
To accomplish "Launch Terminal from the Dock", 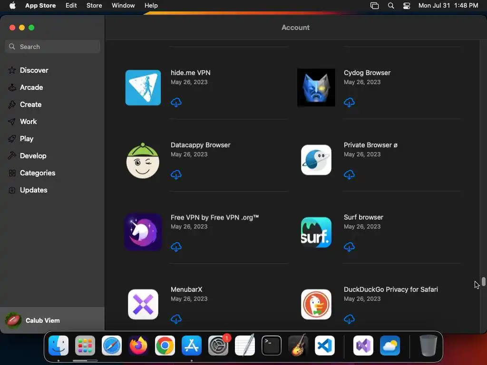I will (x=272, y=346).
